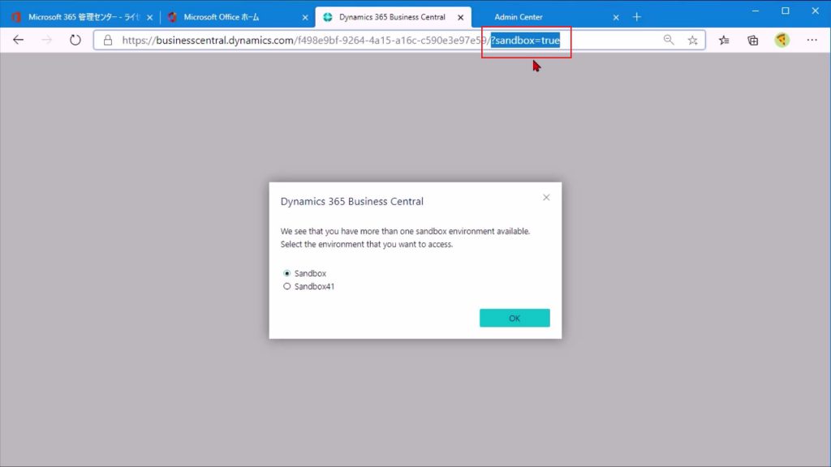The height and width of the screenshot is (467, 831).
Task: Click the 'Select the environment that you want' text
Action: (x=366, y=244)
